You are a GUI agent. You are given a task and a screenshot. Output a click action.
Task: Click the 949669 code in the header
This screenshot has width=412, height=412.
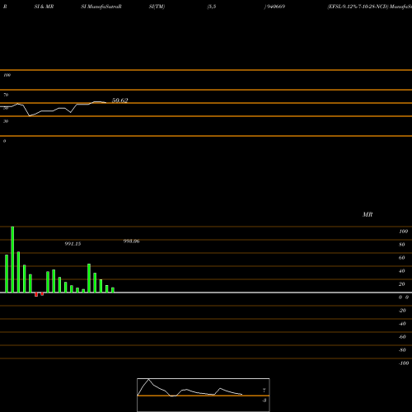(275, 7)
